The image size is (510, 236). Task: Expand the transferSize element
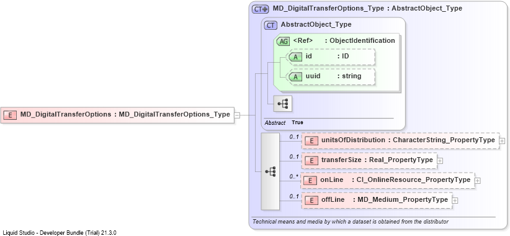click(x=440, y=160)
